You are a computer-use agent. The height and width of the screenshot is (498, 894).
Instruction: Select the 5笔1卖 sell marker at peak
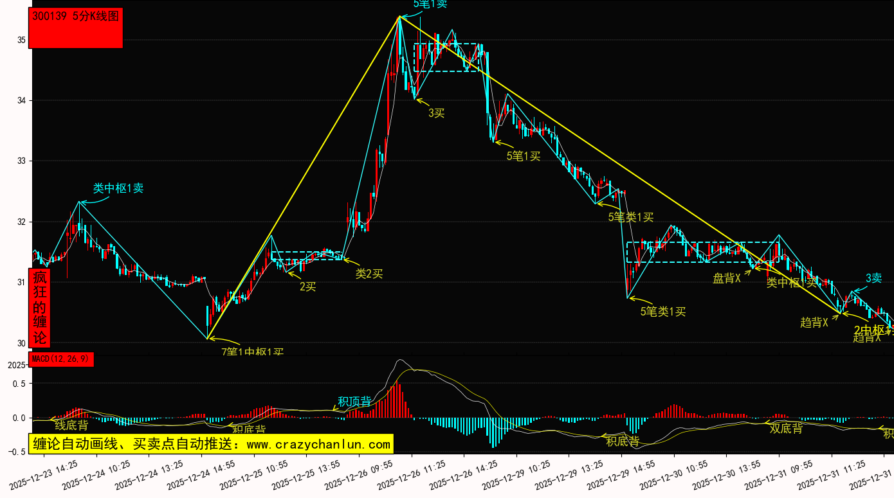click(430, 4)
